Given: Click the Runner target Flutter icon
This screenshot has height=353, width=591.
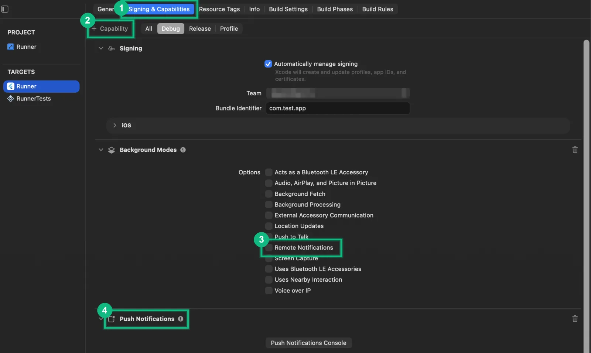Looking at the screenshot, I should click(x=11, y=86).
